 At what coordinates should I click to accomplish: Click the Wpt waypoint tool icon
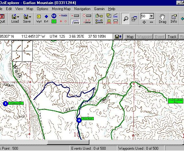pos(39,19)
